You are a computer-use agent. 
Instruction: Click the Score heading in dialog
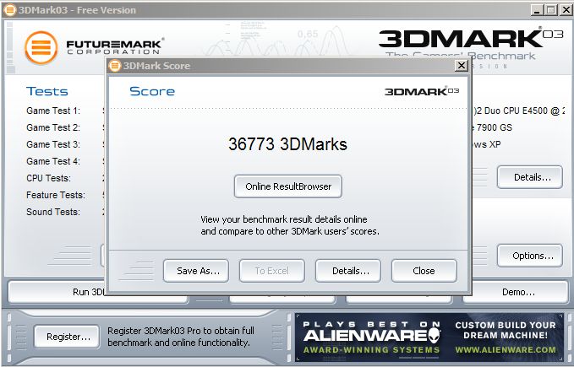[x=152, y=91]
